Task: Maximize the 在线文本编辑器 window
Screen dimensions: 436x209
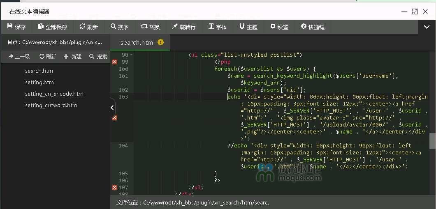Action: pyautogui.click(x=415, y=11)
